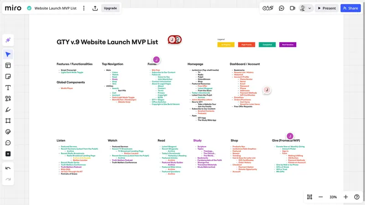365x205 pixels.
Task: Click the Present button
Action: pos(327,8)
